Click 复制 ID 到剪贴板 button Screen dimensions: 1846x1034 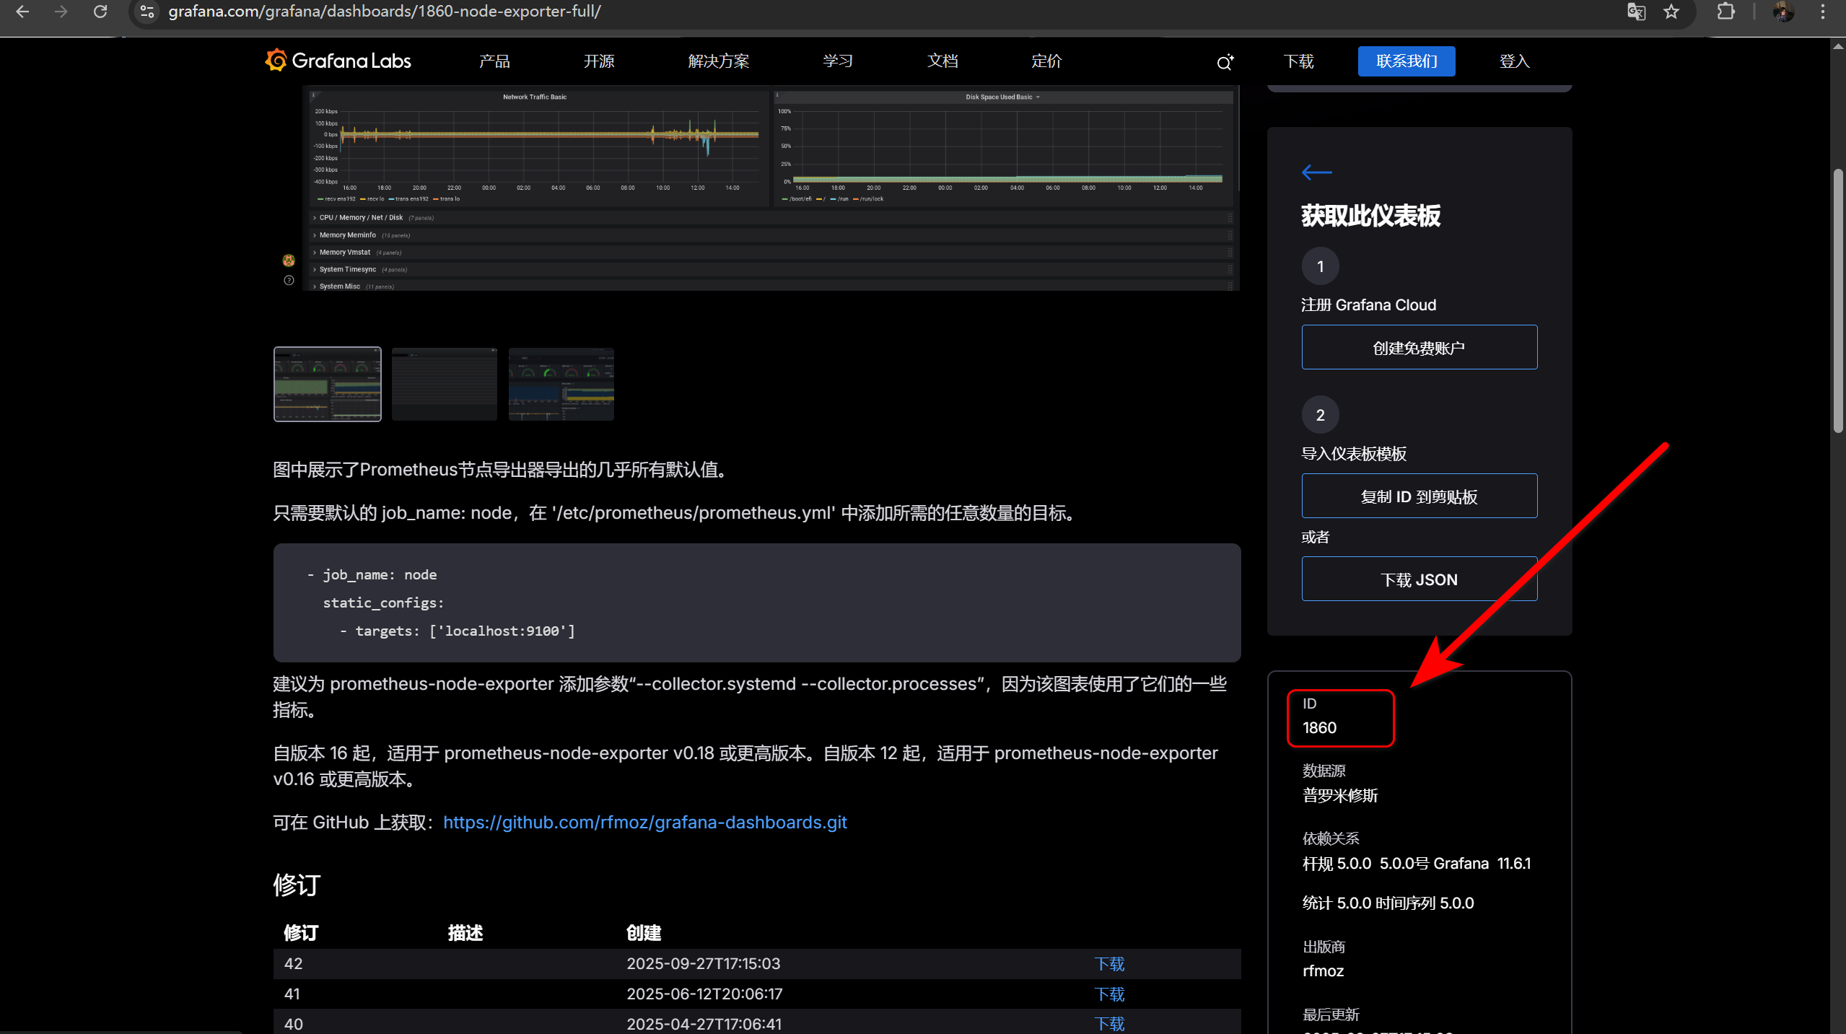[x=1419, y=496]
